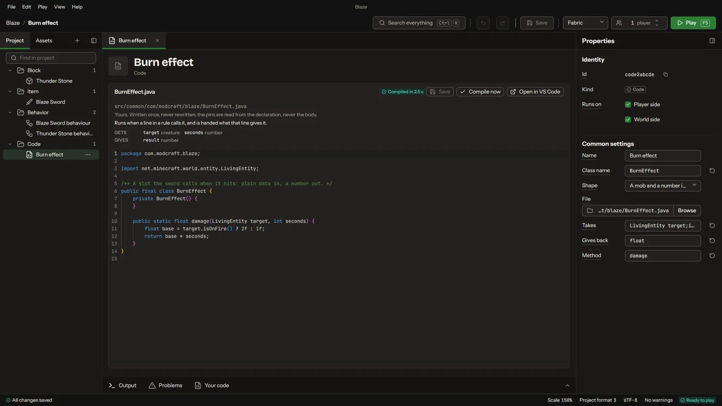This screenshot has width=722, height=406.
Task: Undo with the undo arrow icon
Action: tap(483, 23)
